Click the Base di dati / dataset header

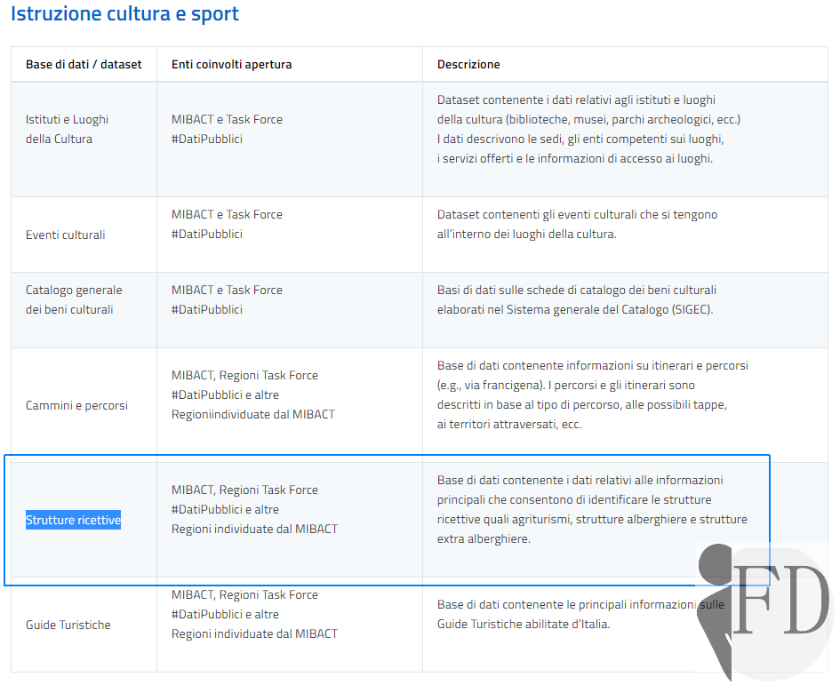pos(84,64)
